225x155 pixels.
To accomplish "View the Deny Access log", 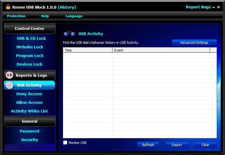I will click(x=29, y=94).
